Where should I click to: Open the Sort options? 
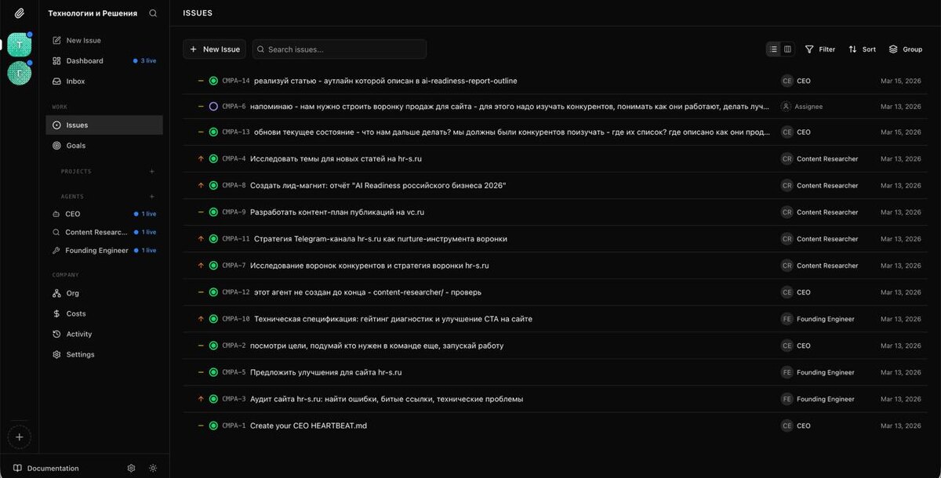pyautogui.click(x=862, y=49)
